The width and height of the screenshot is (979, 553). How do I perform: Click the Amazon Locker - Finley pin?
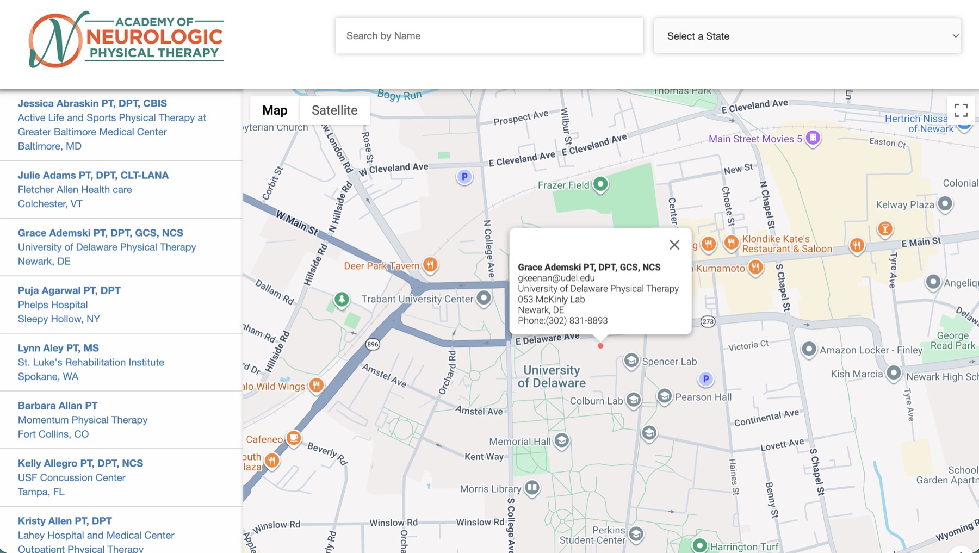(x=809, y=349)
